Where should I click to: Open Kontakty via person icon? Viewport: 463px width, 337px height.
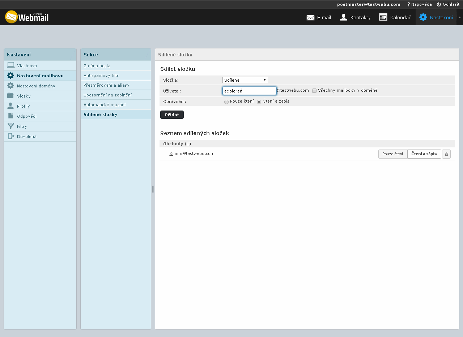pyautogui.click(x=344, y=17)
